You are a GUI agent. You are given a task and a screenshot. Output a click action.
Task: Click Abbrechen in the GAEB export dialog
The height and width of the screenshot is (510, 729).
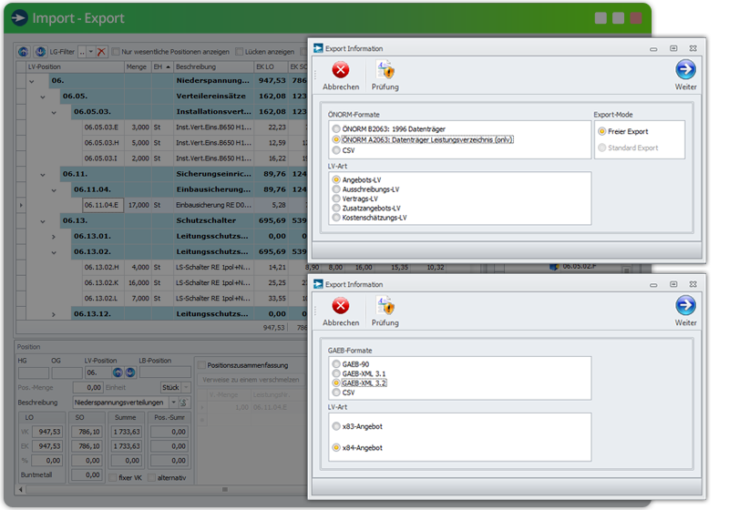click(x=340, y=311)
